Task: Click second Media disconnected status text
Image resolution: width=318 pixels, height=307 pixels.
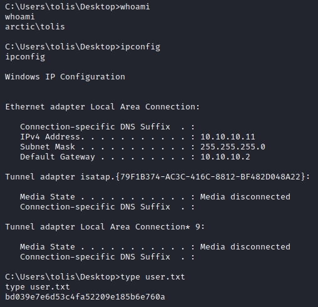Action: point(245,247)
